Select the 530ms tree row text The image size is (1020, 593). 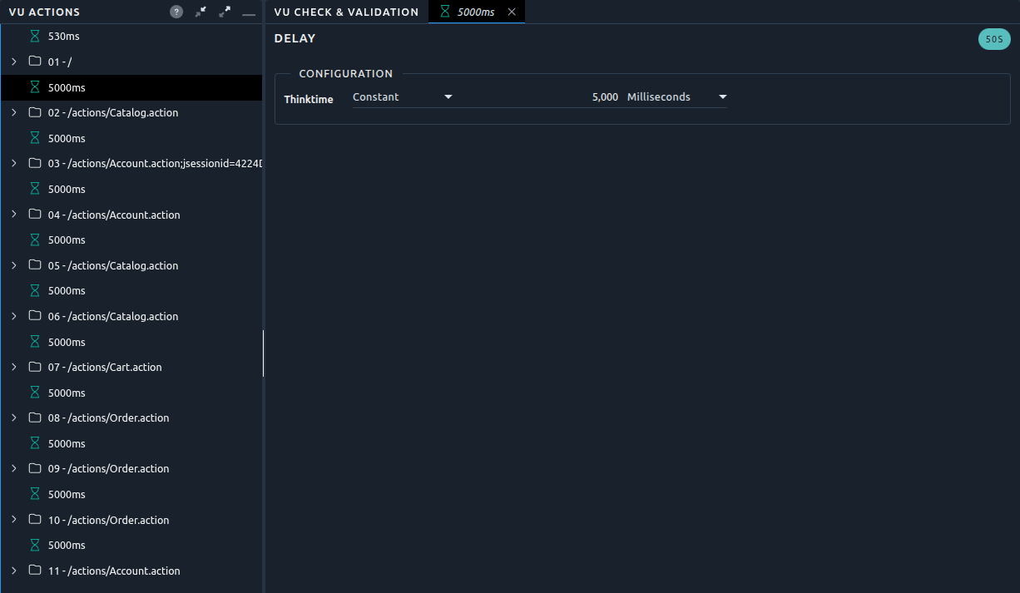pos(64,37)
